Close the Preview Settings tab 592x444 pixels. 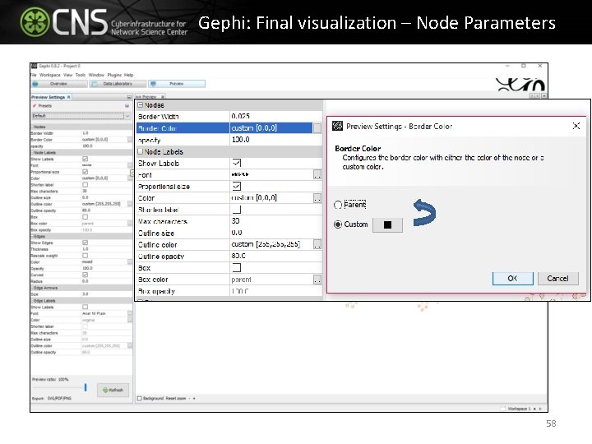tap(69, 97)
